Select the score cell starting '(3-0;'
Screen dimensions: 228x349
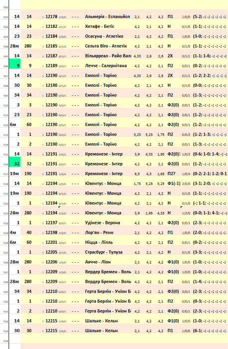[210, 36]
